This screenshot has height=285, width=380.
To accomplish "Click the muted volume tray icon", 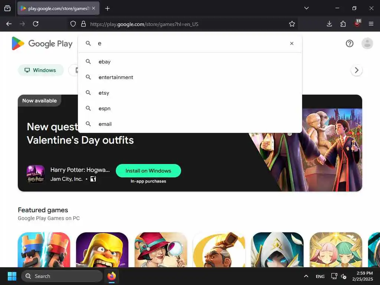I will [343, 276].
